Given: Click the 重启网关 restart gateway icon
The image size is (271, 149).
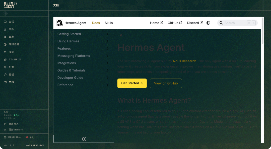Looking at the screenshot, I should [5, 124].
